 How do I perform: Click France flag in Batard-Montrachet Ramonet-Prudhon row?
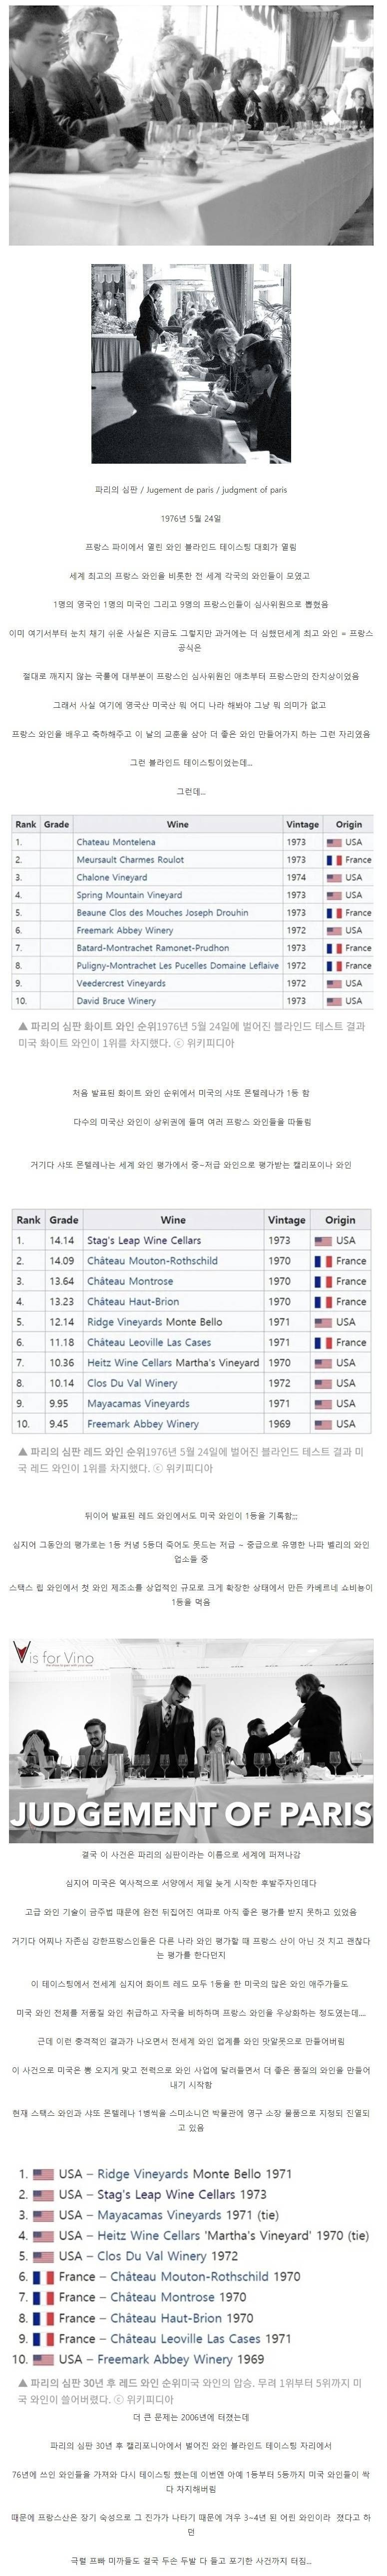tap(334, 948)
